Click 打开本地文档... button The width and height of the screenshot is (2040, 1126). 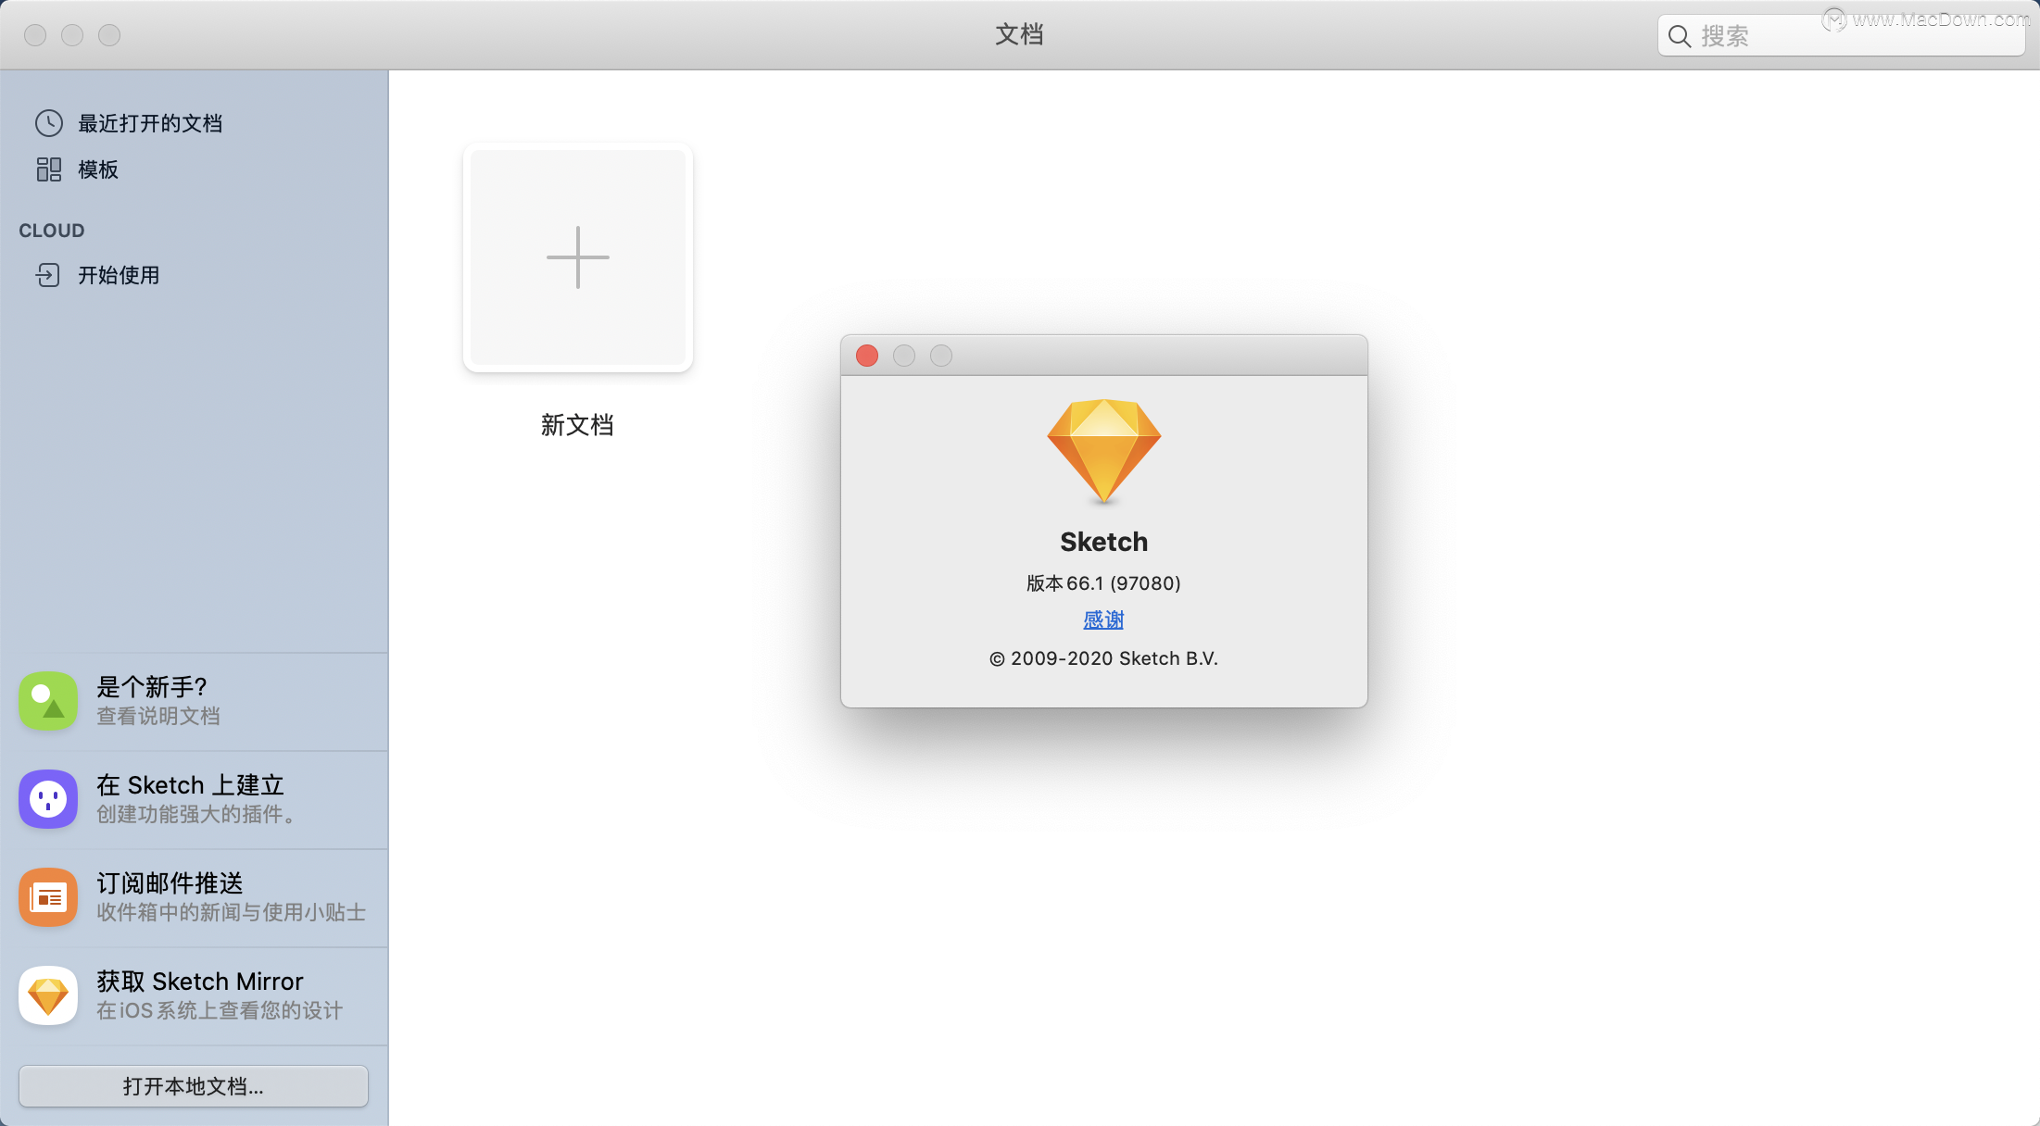pyautogui.click(x=194, y=1086)
